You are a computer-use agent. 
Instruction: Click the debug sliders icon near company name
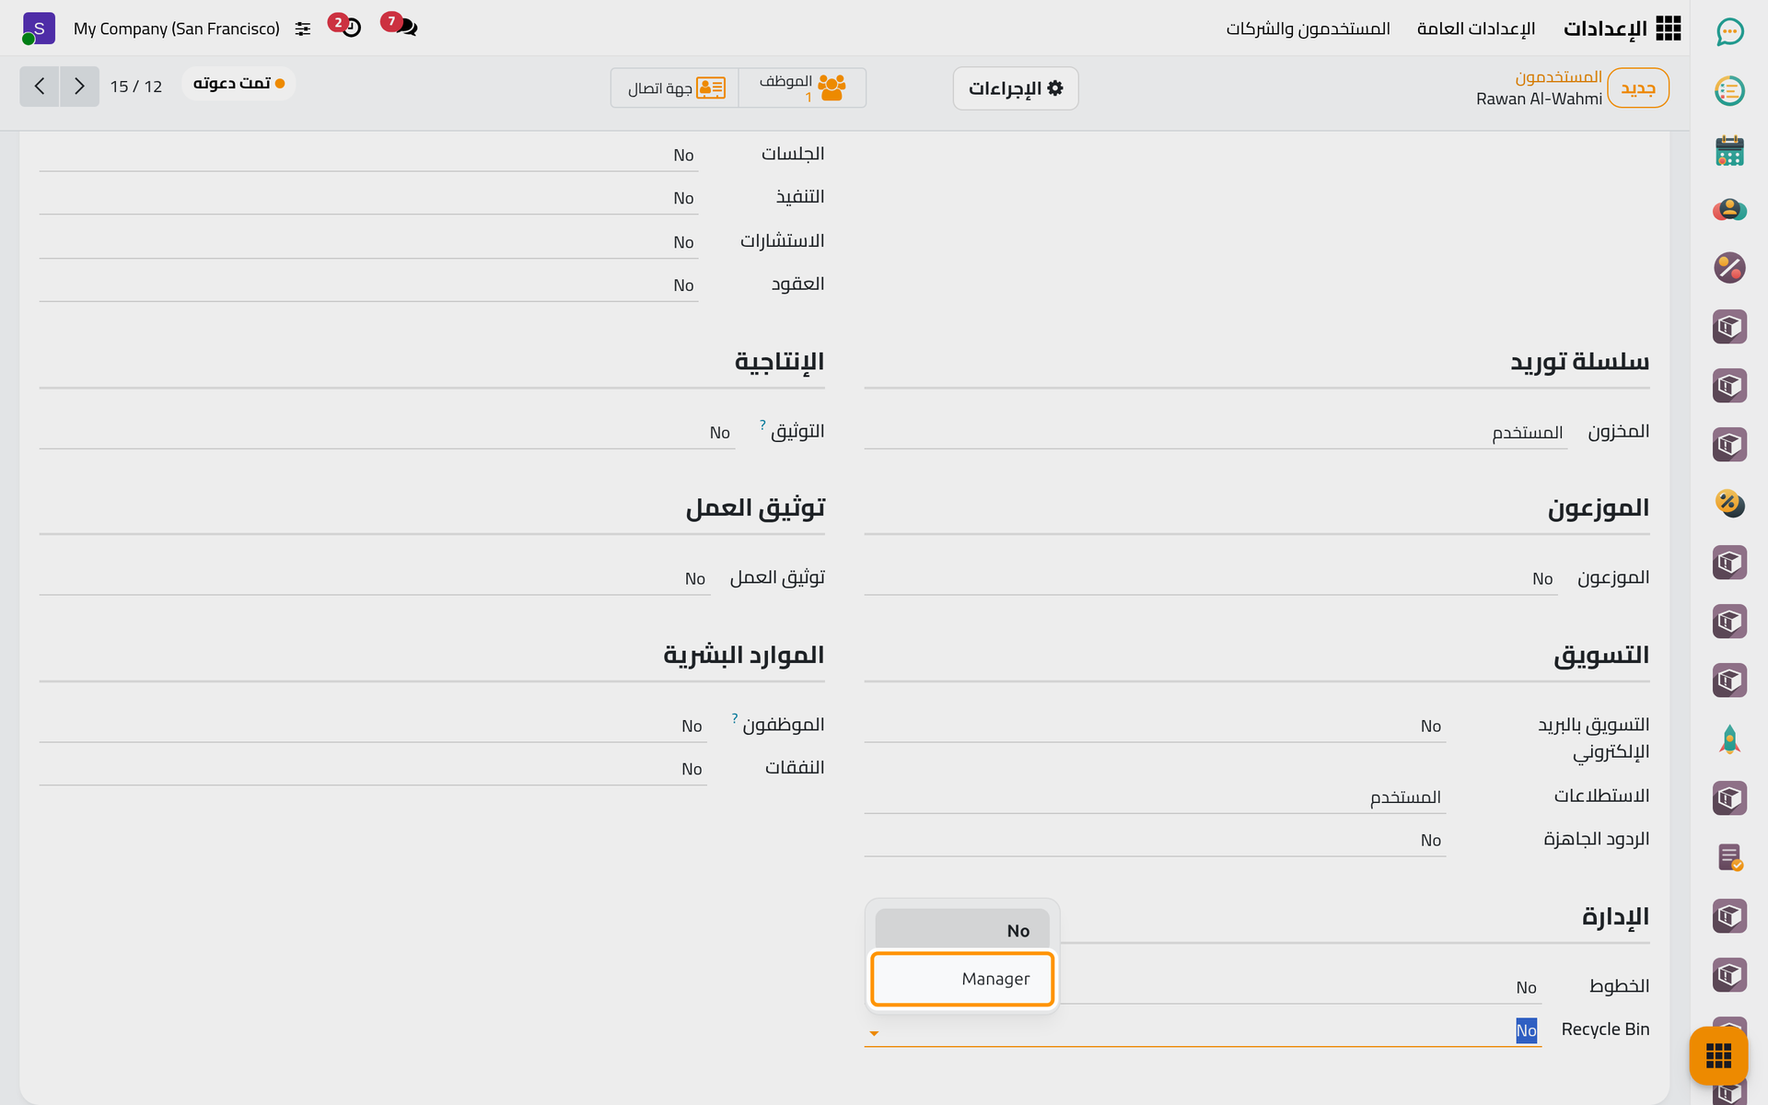click(303, 29)
